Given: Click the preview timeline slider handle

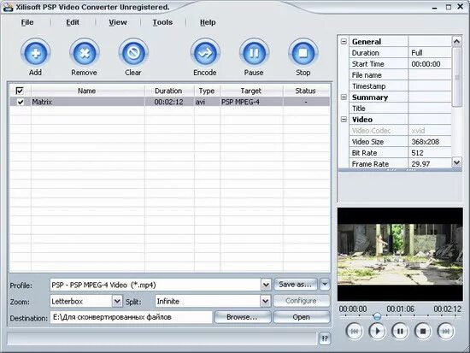Looking at the screenshot, I should pos(377,315).
